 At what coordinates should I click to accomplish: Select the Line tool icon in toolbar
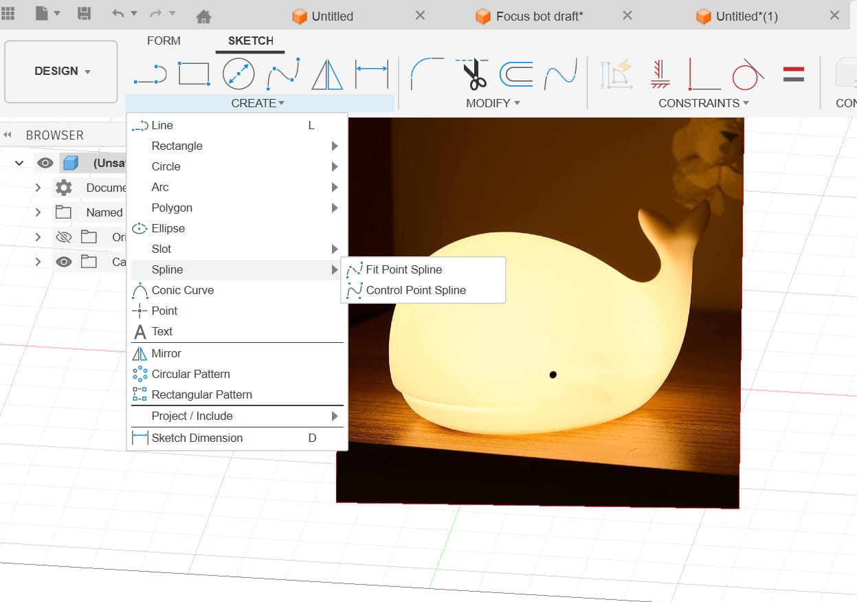tap(151, 74)
